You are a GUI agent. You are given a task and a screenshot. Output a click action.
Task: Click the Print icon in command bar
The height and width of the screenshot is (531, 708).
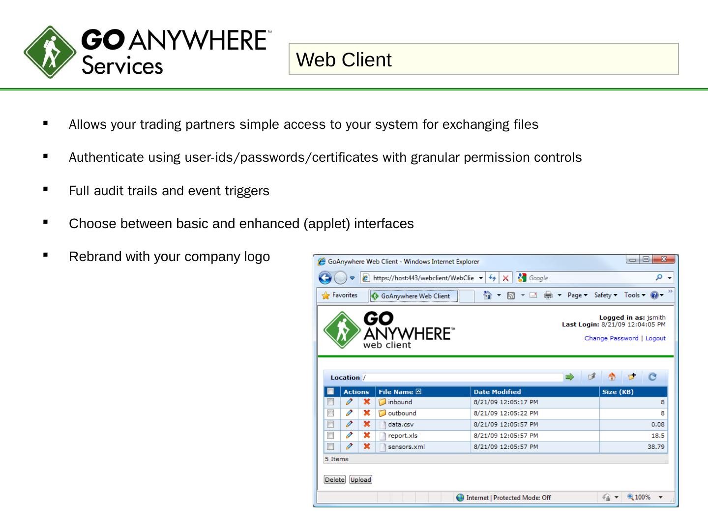pos(548,295)
